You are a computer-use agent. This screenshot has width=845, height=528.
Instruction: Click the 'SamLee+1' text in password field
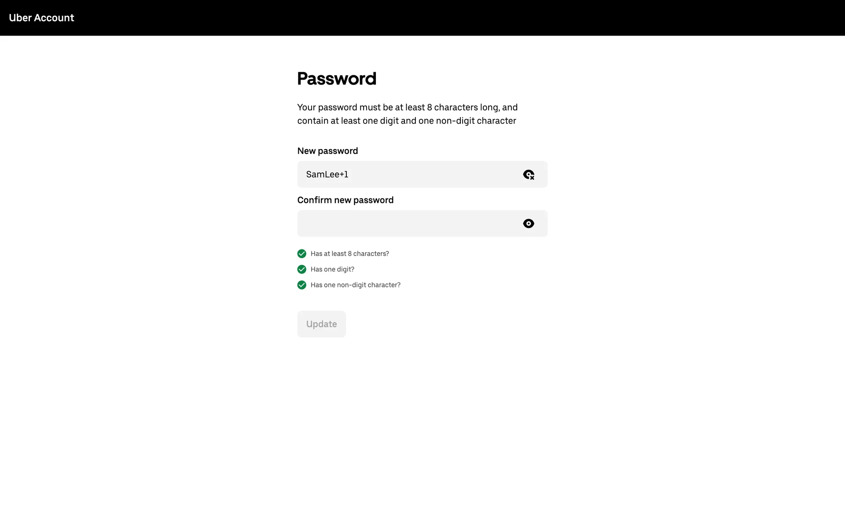tap(327, 174)
